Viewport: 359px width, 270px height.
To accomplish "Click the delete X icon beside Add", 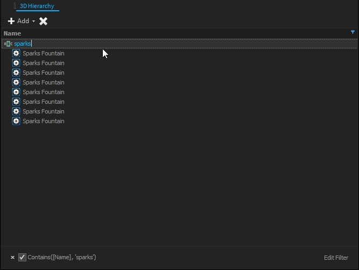I will click(x=44, y=21).
